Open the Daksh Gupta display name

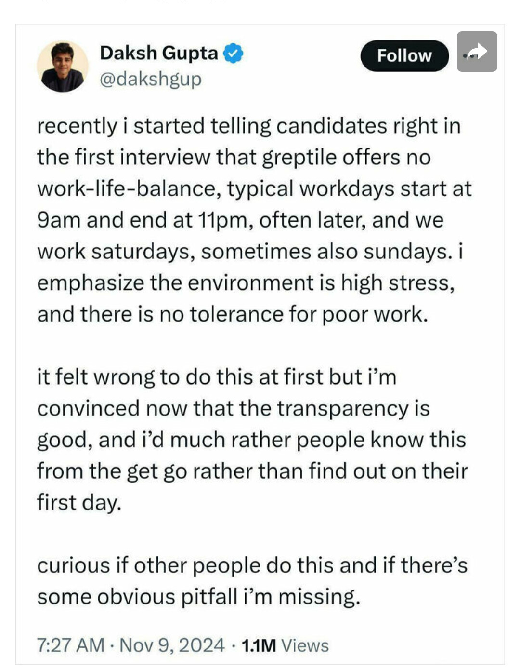click(159, 53)
